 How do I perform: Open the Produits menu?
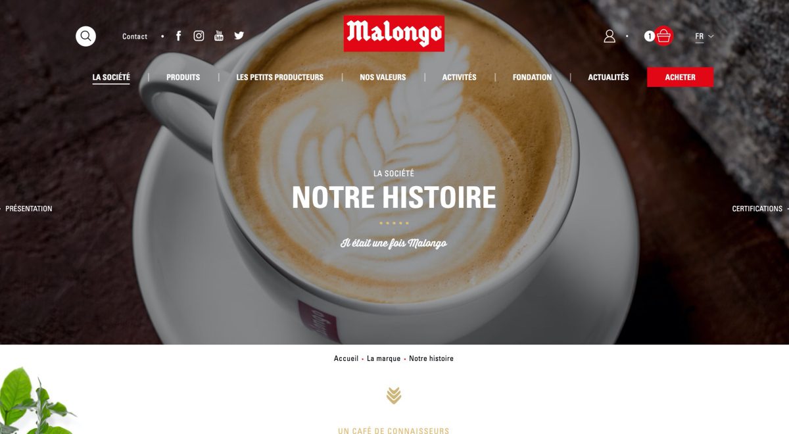click(x=183, y=78)
